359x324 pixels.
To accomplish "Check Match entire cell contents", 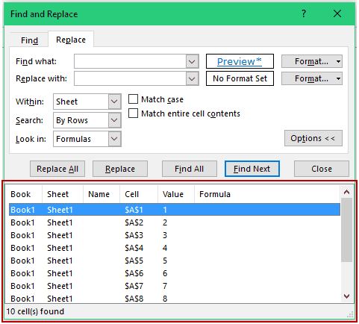I will [133, 113].
